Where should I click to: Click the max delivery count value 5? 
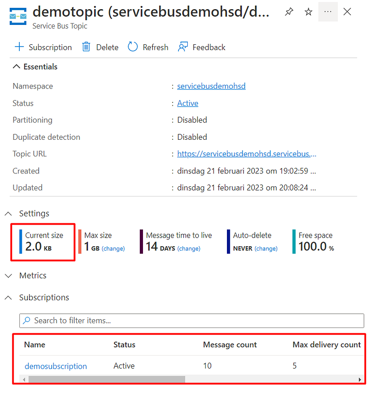point(295,366)
